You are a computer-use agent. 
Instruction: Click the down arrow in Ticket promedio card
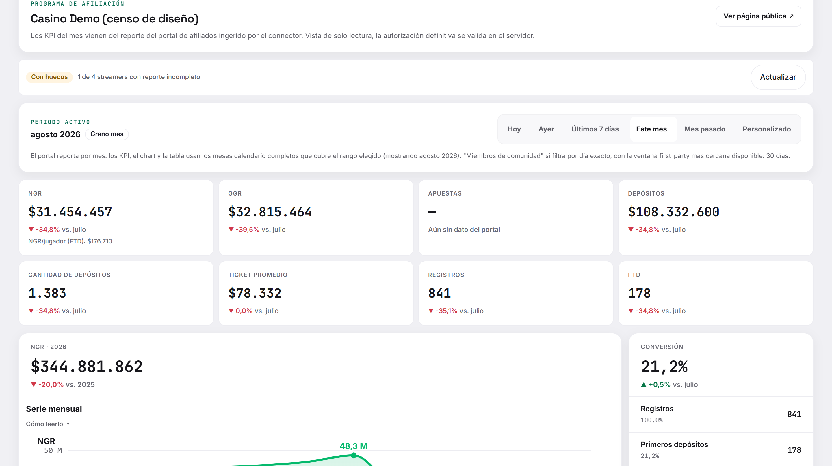[x=231, y=311]
